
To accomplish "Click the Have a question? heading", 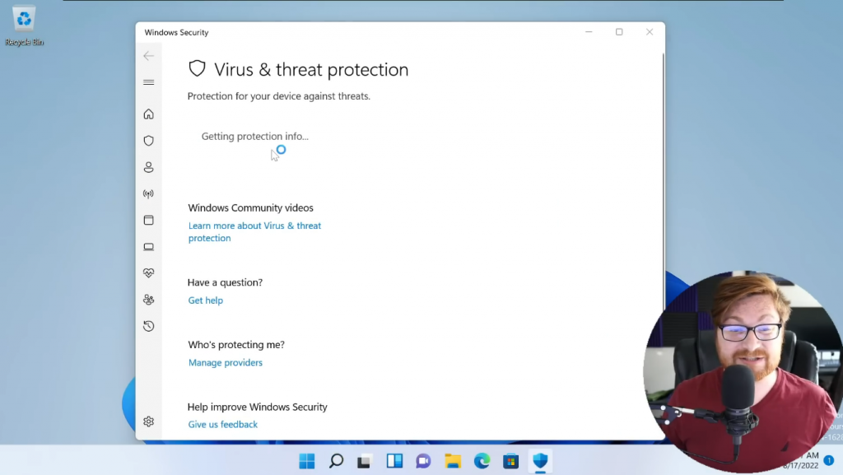I will [225, 282].
